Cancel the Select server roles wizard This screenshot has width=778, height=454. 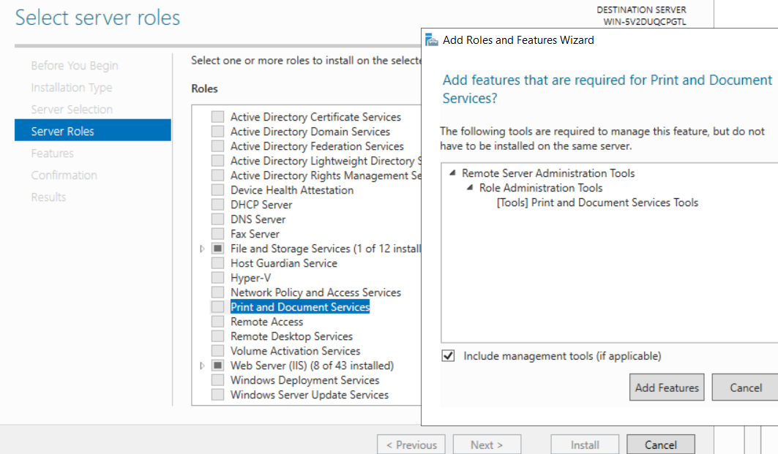click(661, 444)
